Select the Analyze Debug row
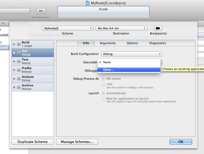The height and width of the screenshot is (154, 204). pyautogui.click(x=33, y=79)
